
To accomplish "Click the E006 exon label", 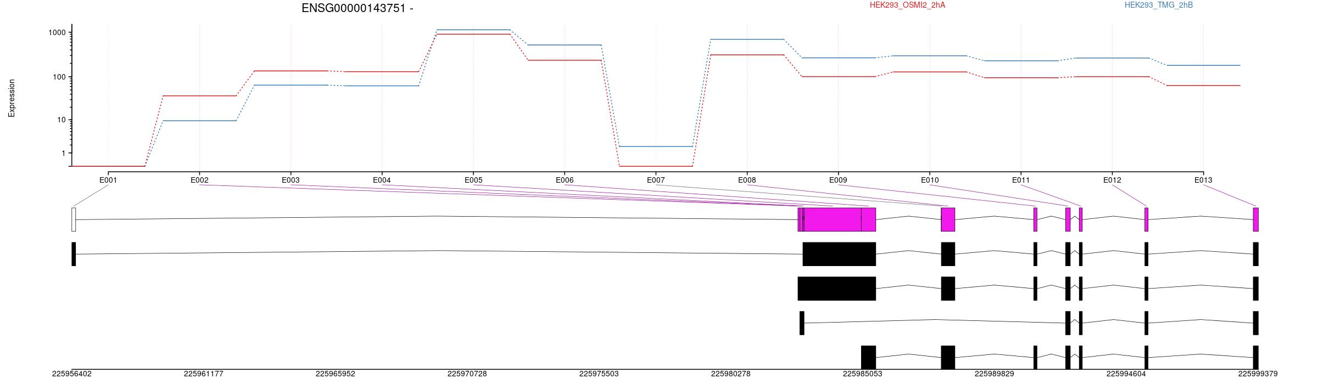I will pyautogui.click(x=565, y=180).
